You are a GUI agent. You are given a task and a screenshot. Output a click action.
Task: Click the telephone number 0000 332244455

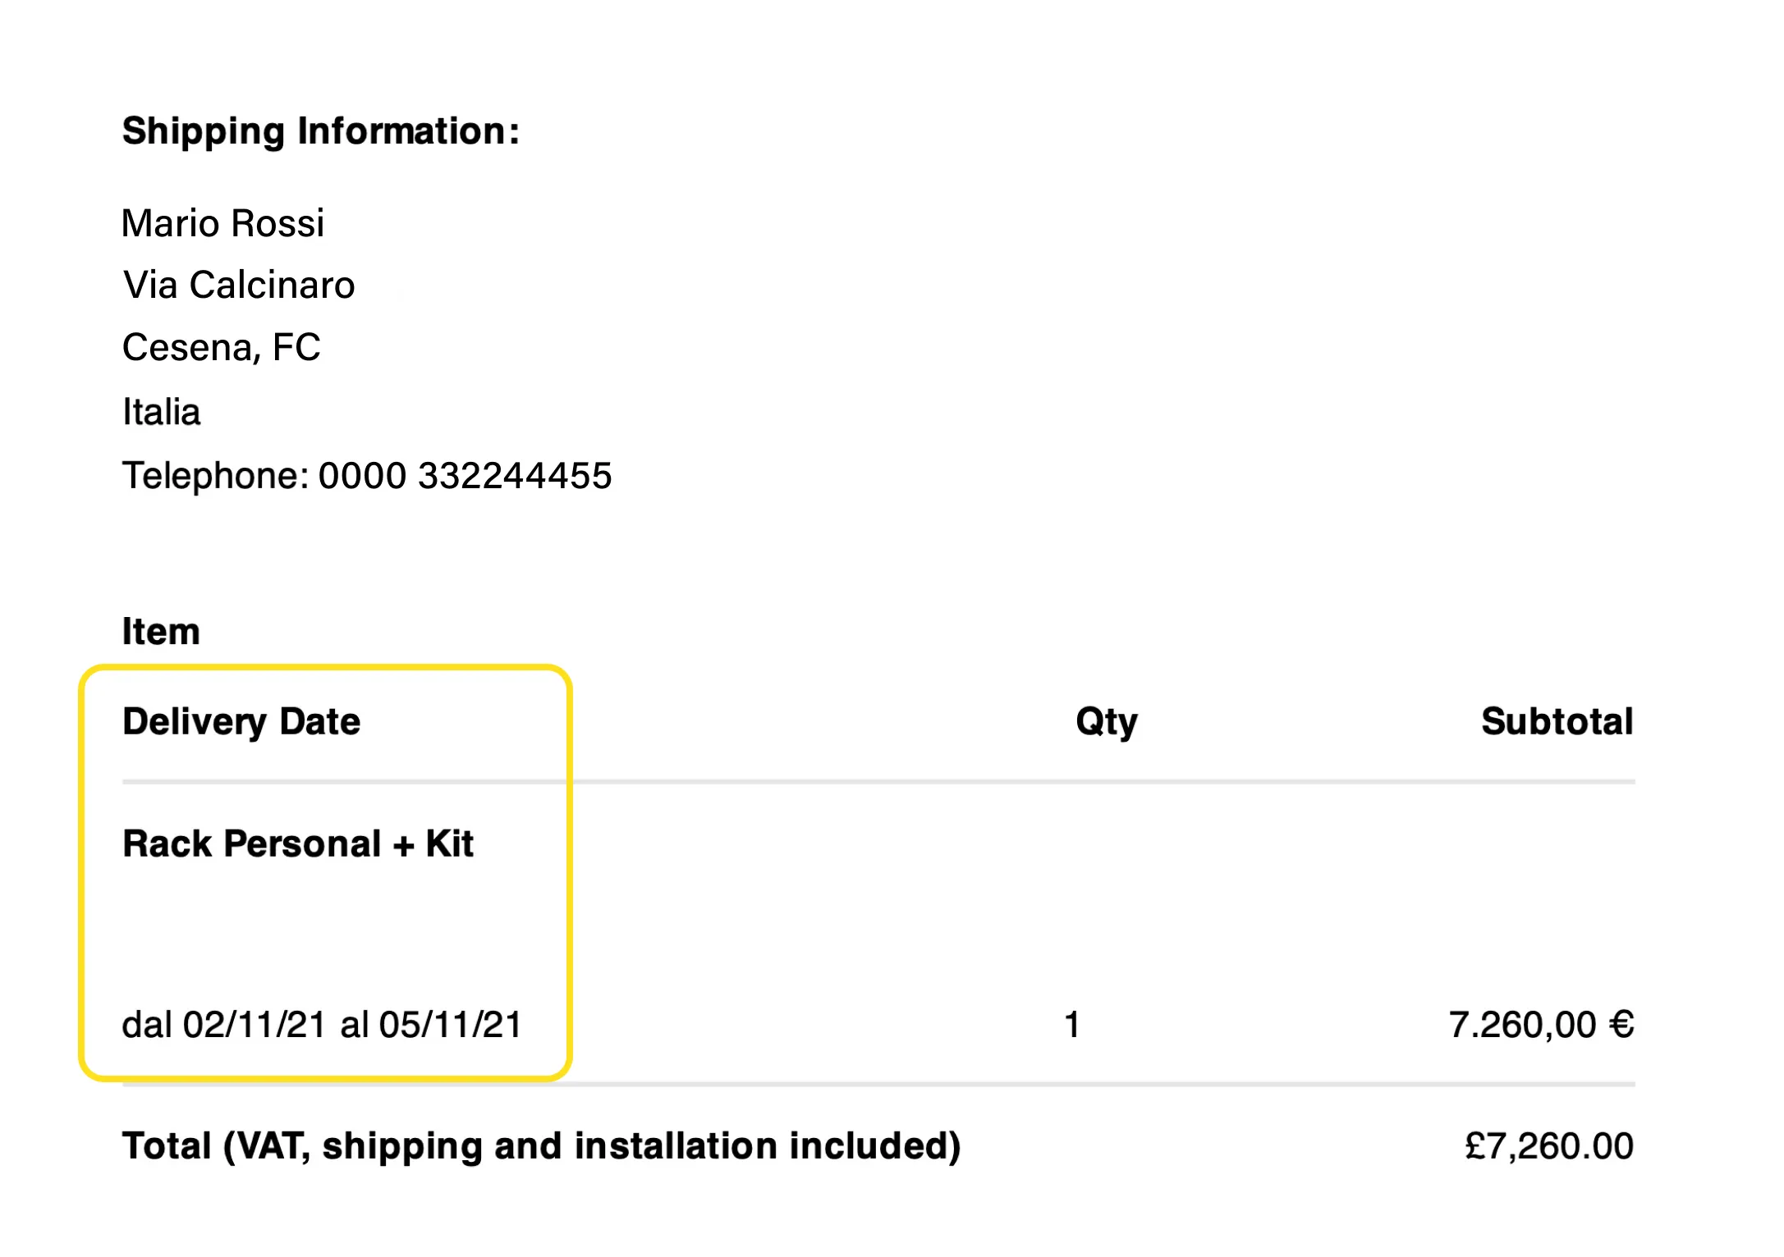465,476
